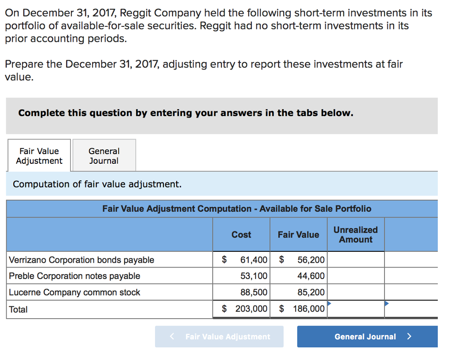The image size is (451, 353).
Task: Click the Unrealized Amount cell in Total row
Action: [355, 309]
